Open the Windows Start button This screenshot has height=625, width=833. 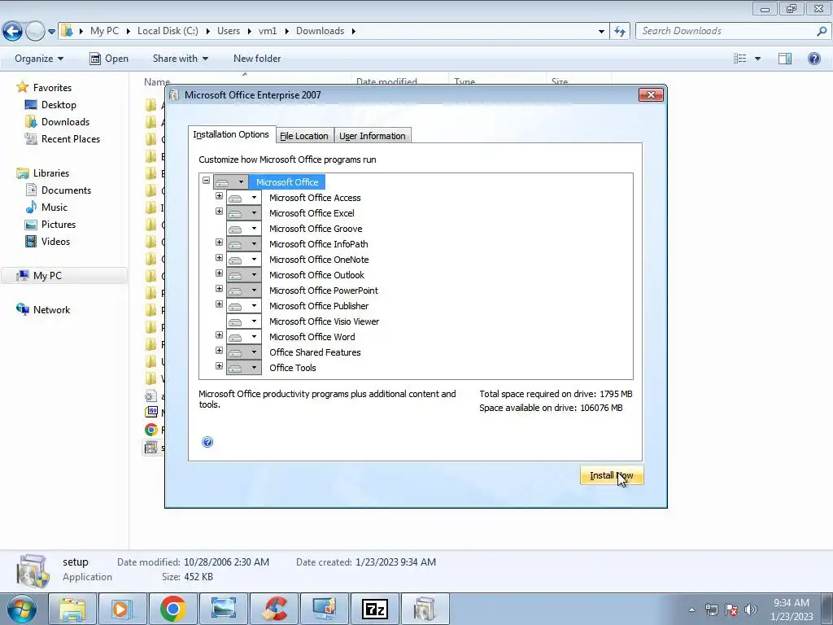coord(21,609)
